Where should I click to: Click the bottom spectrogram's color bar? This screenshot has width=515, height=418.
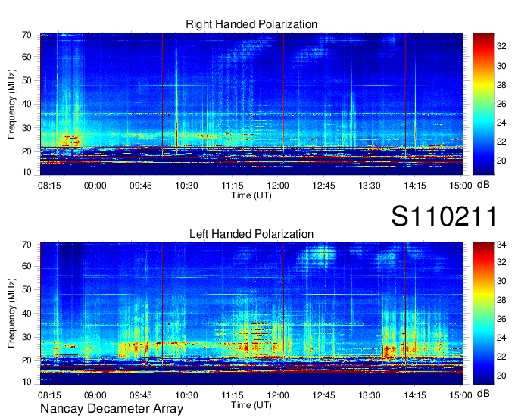tap(483, 313)
